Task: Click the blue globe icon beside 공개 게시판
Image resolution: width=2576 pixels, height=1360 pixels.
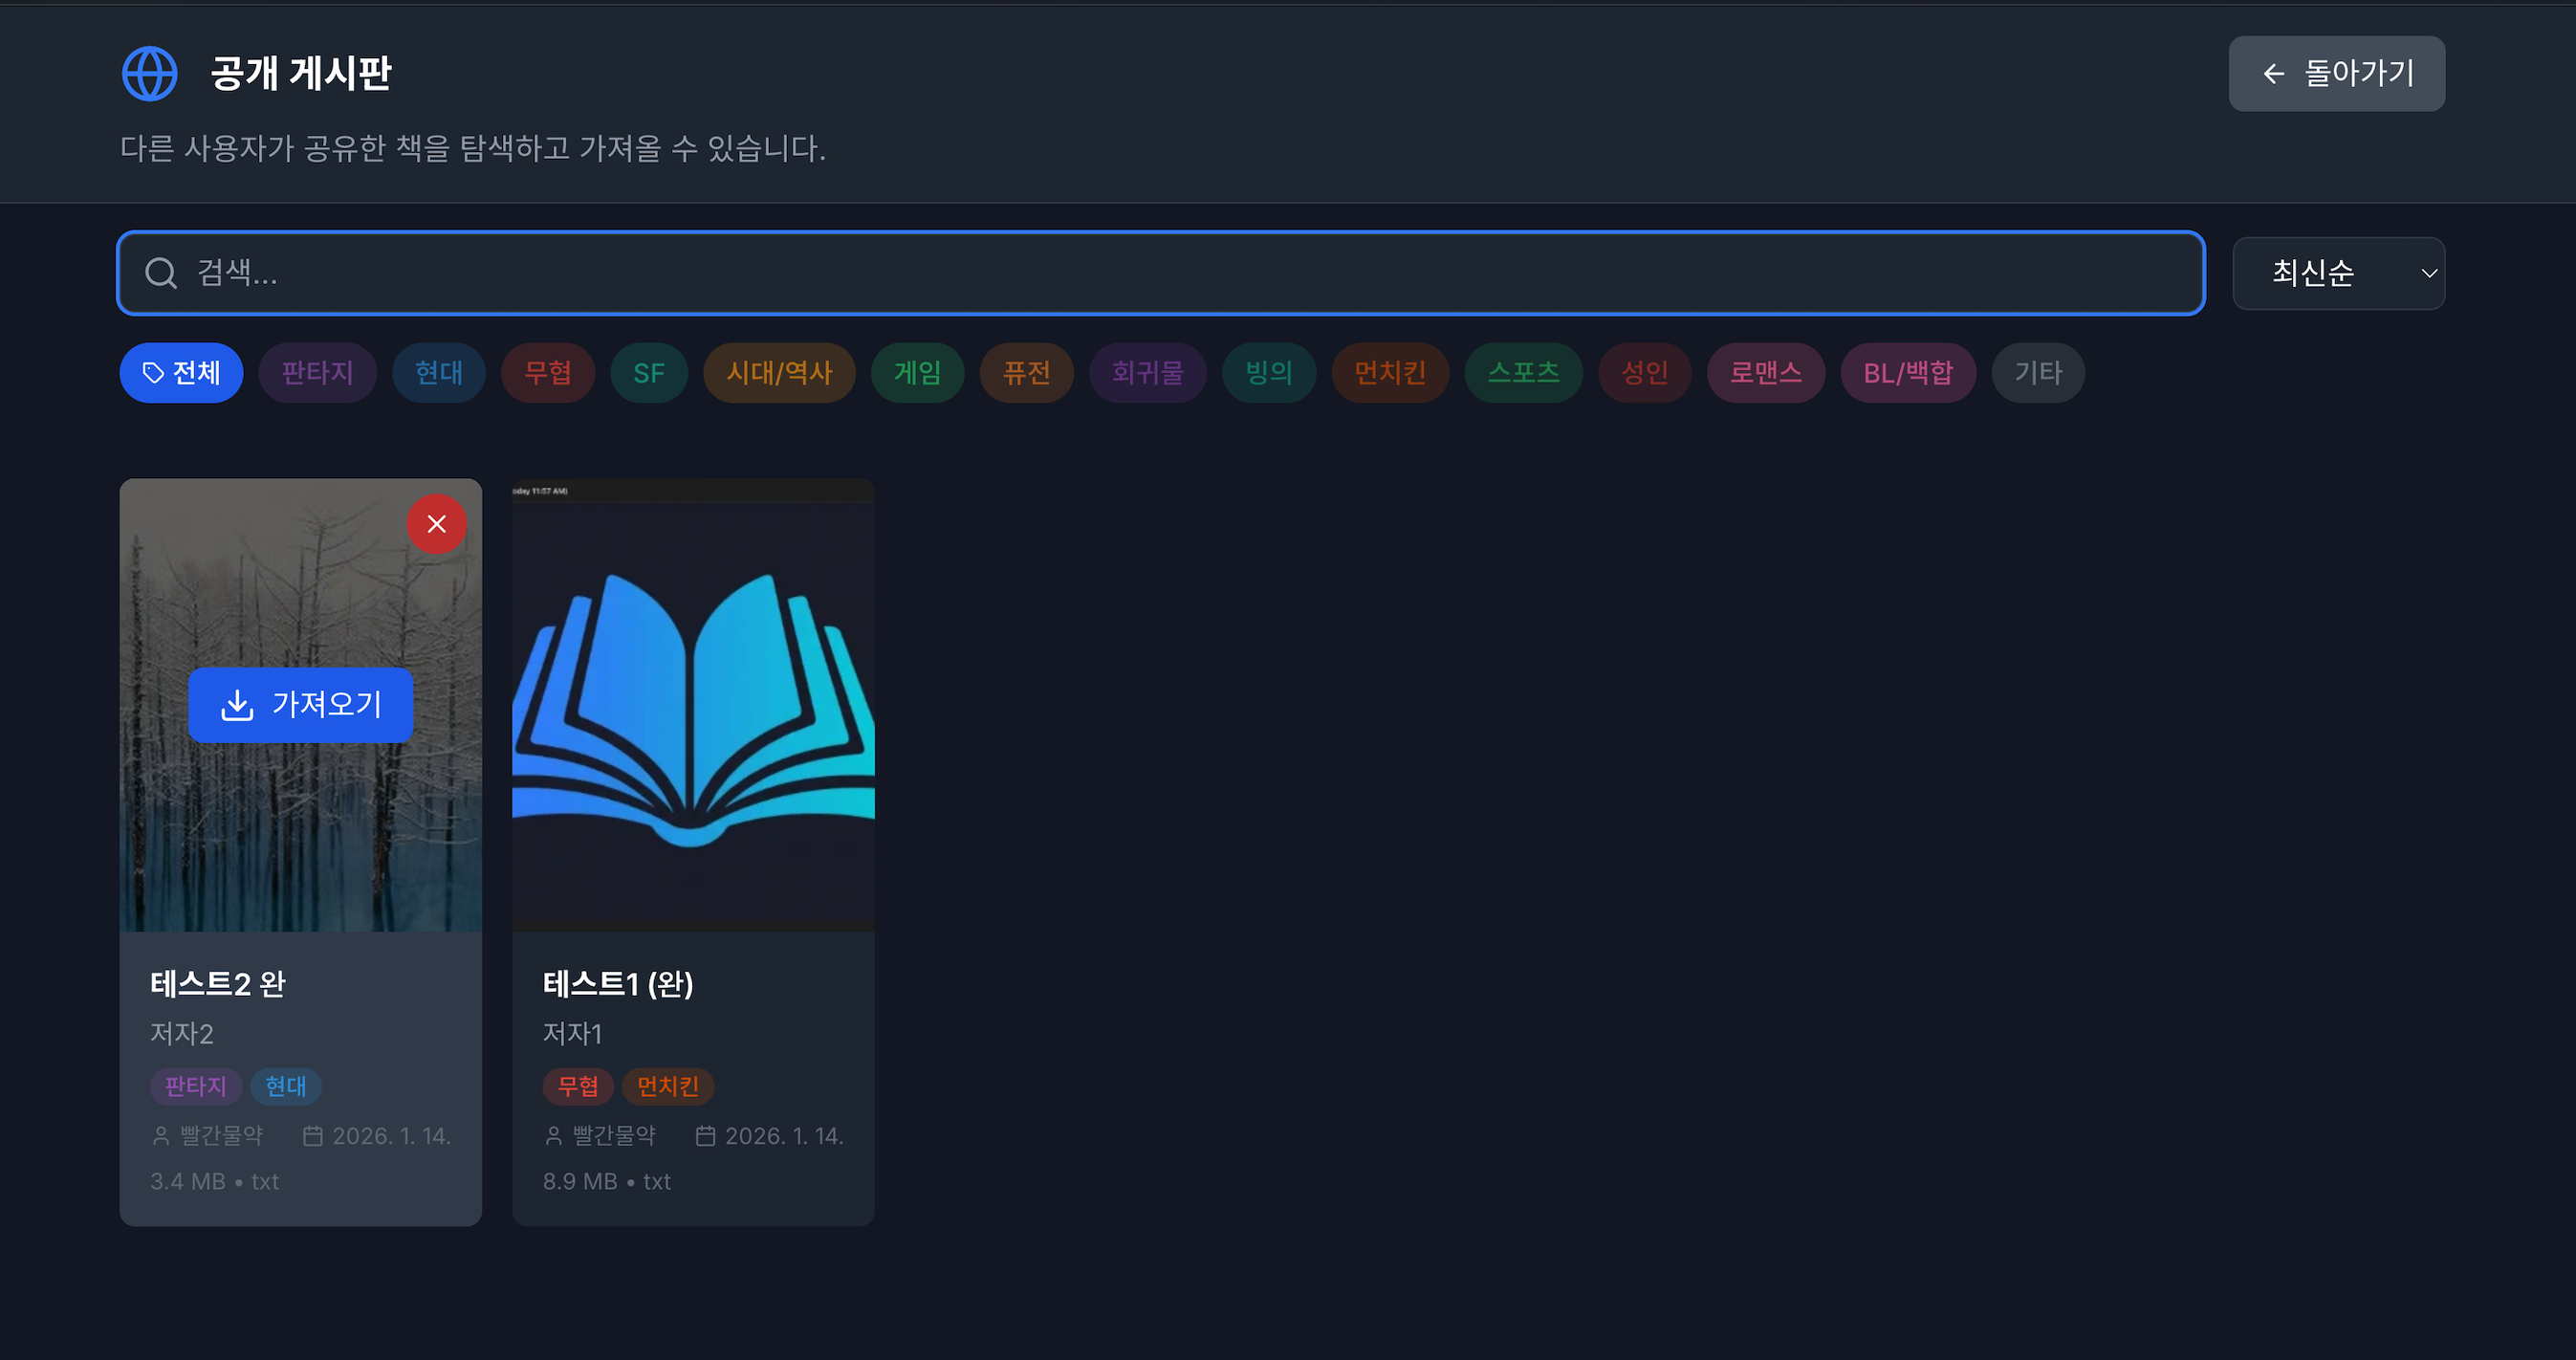Action: coord(149,74)
